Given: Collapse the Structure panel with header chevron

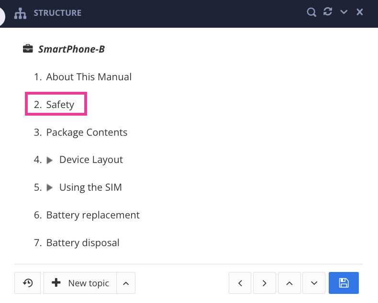Looking at the screenshot, I should point(344,12).
